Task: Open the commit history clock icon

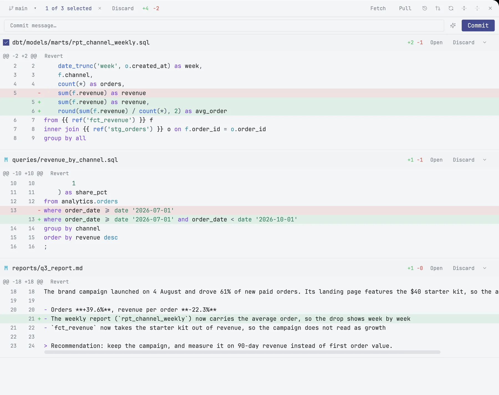Action: [x=424, y=8]
